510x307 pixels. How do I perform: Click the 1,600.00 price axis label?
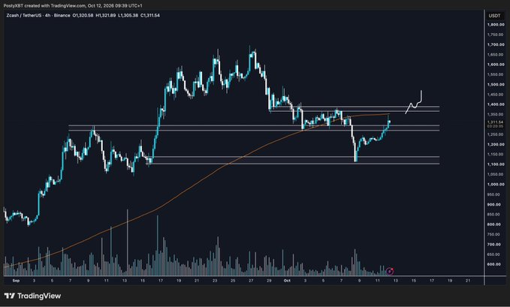click(x=496, y=65)
